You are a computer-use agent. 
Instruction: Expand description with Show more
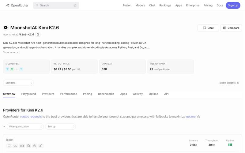(10, 52)
